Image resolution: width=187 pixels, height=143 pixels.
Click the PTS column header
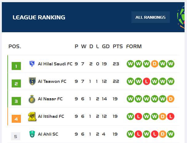click(x=118, y=46)
